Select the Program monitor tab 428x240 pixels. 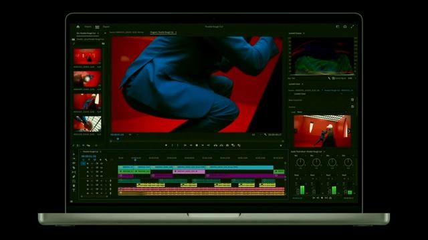pos(163,33)
